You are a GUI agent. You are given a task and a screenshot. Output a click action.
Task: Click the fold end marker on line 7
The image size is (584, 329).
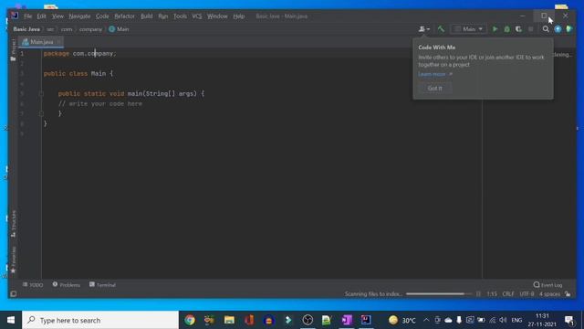[x=41, y=113]
